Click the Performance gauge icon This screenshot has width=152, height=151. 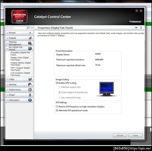coord(30,90)
